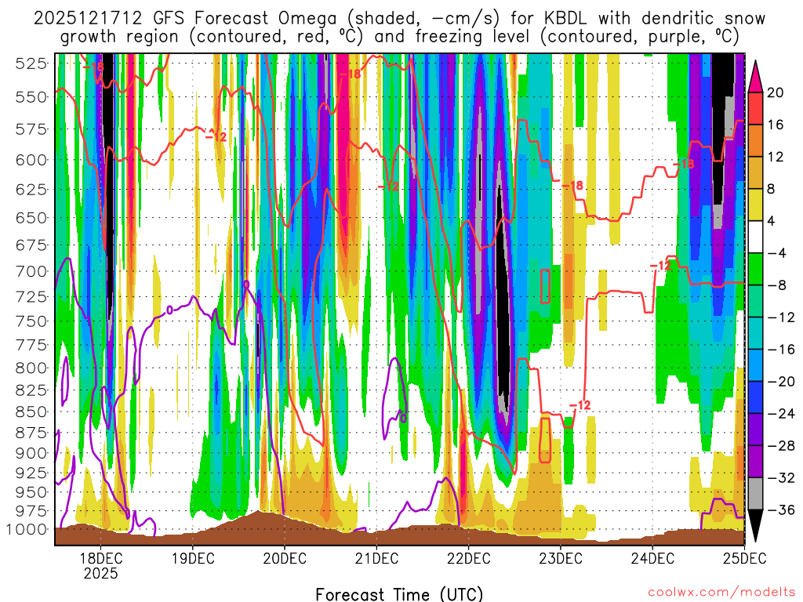This screenshot has height=602, width=803.
Task: Pick the green swatch between -4 and -8
Action: point(755,270)
